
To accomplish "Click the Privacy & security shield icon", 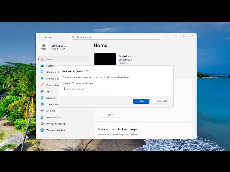I will click(42, 124).
